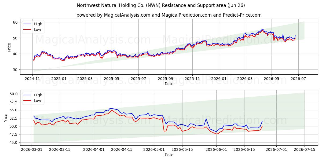Screen dimensions: 322x161
Task: Click the 60.0 tick on the bottom price axis
Action: [x=14, y=94]
